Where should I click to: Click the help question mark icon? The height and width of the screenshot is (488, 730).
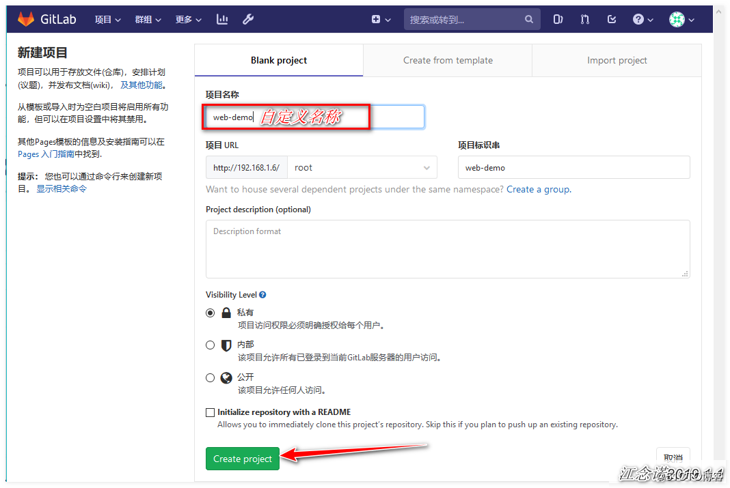point(638,19)
